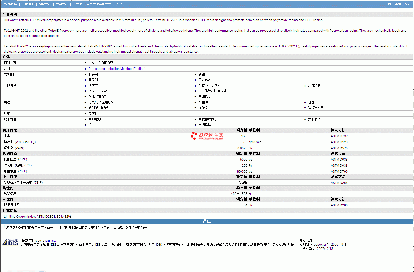Click the 物理性能 section header
This screenshot has width=414, height=272.
coord(10,130)
